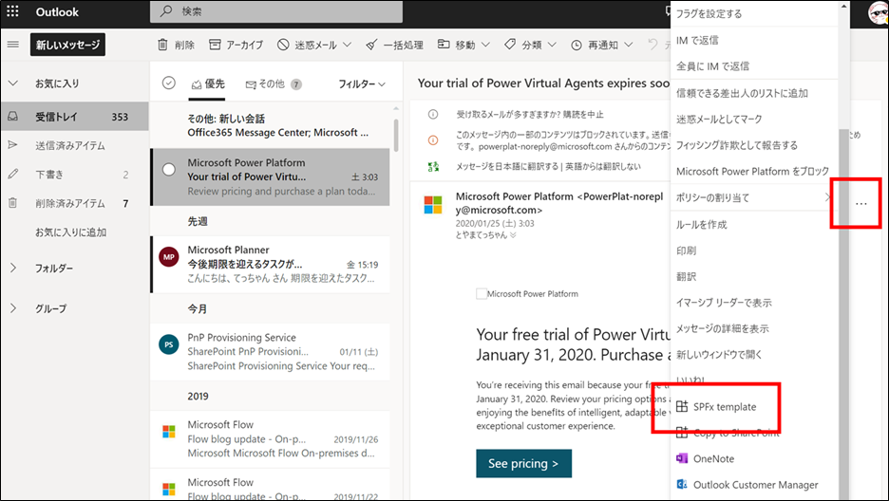Click the 移動 move-to folder icon
Screen dimensions: 889x501
[444, 45]
